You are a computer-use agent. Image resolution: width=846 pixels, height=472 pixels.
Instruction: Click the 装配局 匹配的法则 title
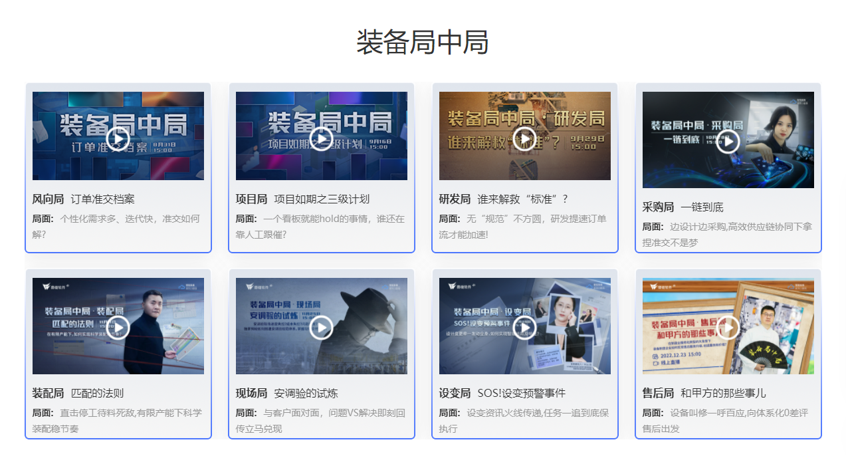tap(78, 393)
